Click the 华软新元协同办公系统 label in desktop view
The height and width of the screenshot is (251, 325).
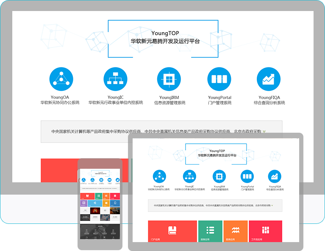(x=60, y=103)
